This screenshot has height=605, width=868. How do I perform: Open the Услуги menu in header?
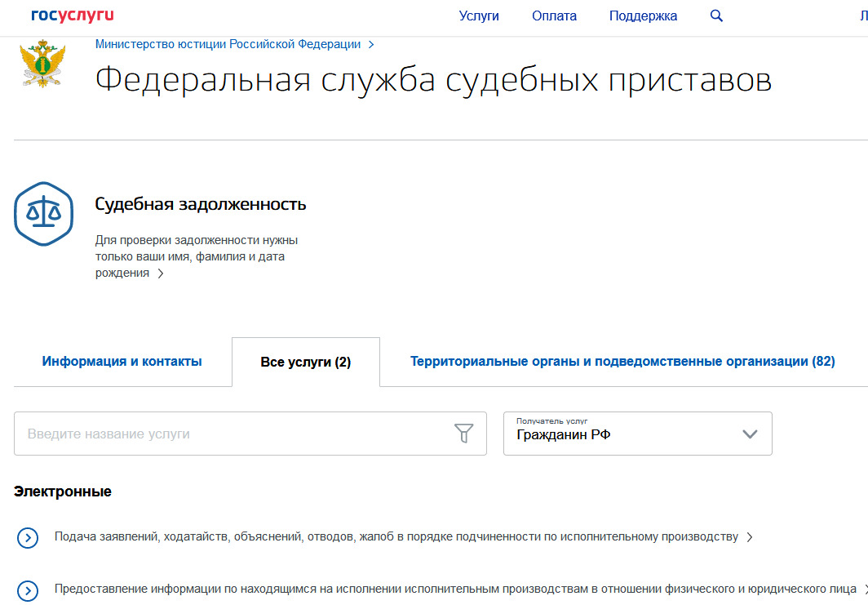479,16
